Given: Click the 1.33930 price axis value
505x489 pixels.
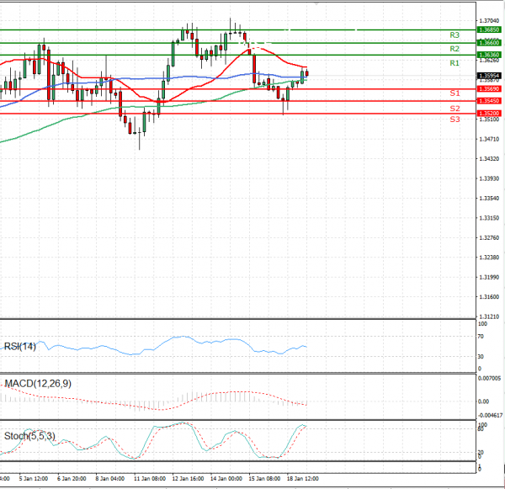Looking at the screenshot, I should (489, 178).
